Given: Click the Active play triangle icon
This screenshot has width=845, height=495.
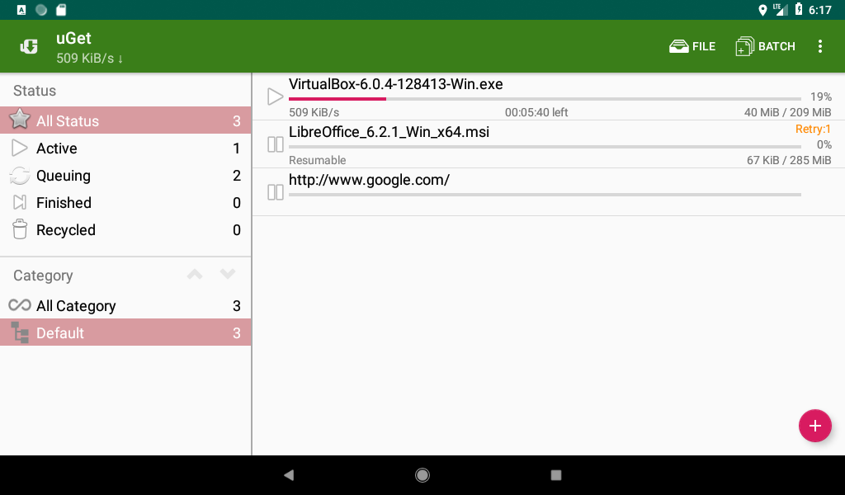Looking at the screenshot, I should pyautogui.click(x=20, y=148).
